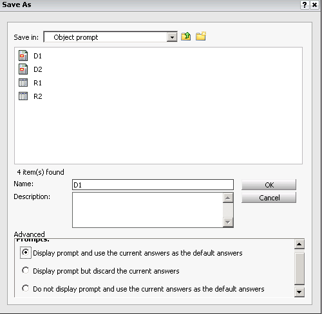The width and height of the screenshot is (322, 314).
Task: Close the Save As dialog
Action: coord(314,4)
